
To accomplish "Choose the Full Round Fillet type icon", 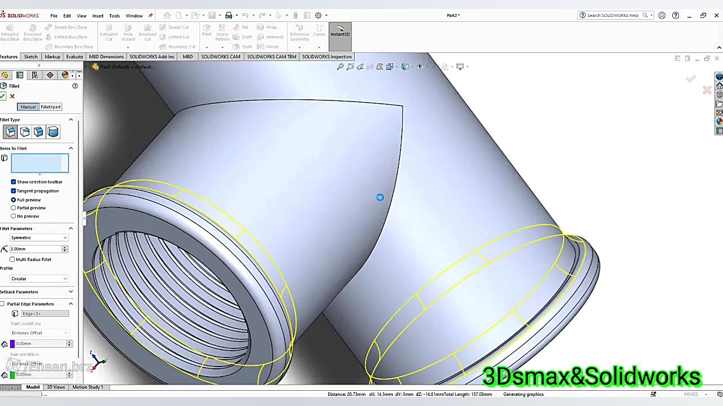I will [53, 132].
